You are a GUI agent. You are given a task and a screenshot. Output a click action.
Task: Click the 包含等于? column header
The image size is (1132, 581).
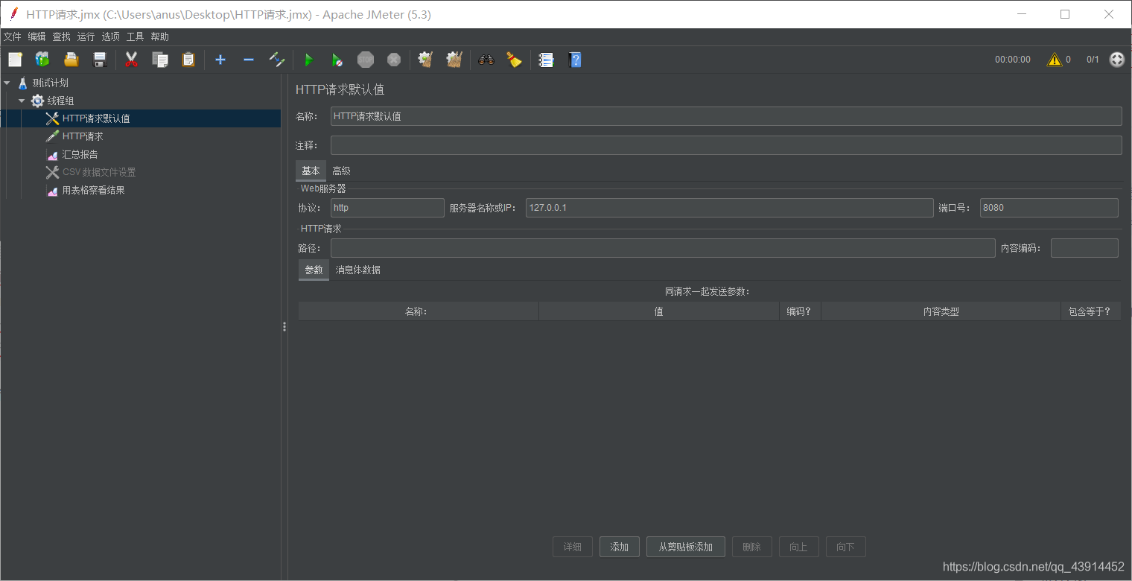click(x=1090, y=311)
